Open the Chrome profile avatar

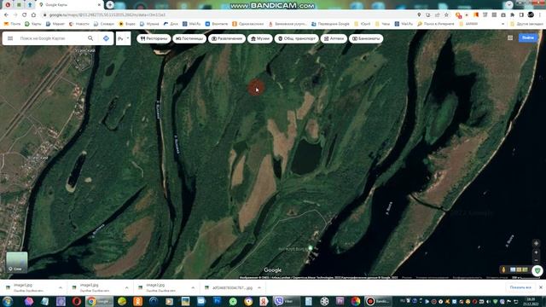click(x=531, y=14)
